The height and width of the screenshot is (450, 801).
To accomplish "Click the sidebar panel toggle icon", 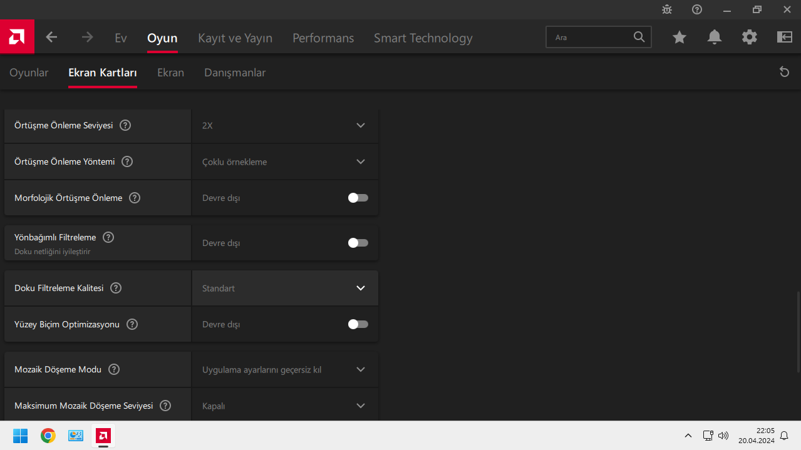I will 785,38.
